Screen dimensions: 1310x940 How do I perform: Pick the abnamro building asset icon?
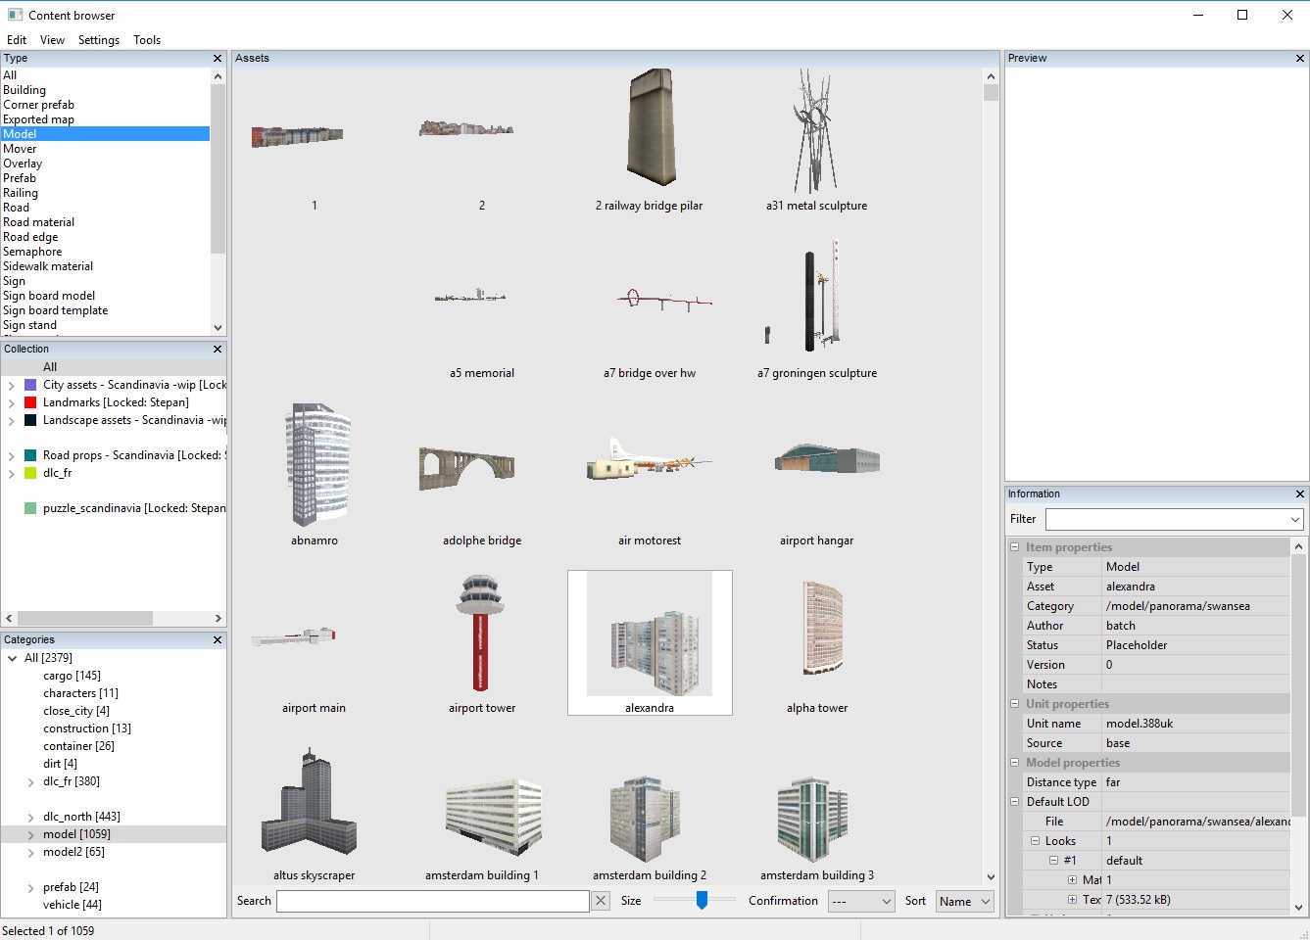[318, 465]
